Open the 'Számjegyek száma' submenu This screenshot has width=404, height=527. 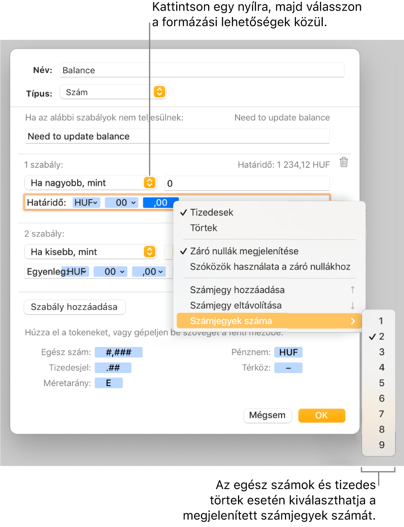click(x=269, y=320)
